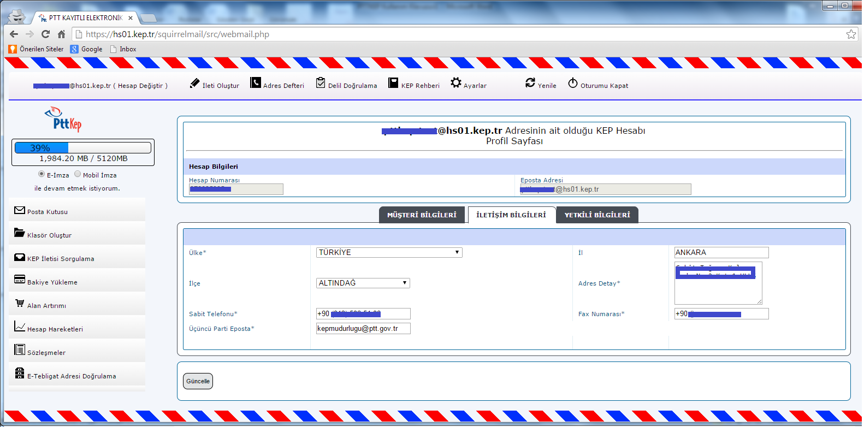Click the Eposta Adresi field

coord(606,189)
